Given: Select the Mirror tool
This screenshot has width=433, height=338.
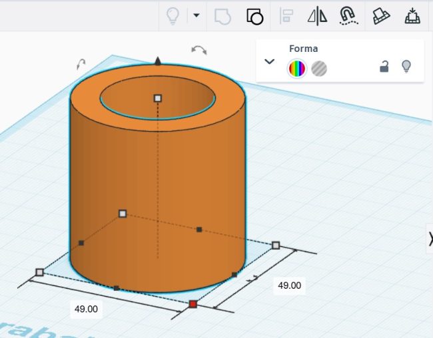Looking at the screenshot, I should [x=317, y=16].
